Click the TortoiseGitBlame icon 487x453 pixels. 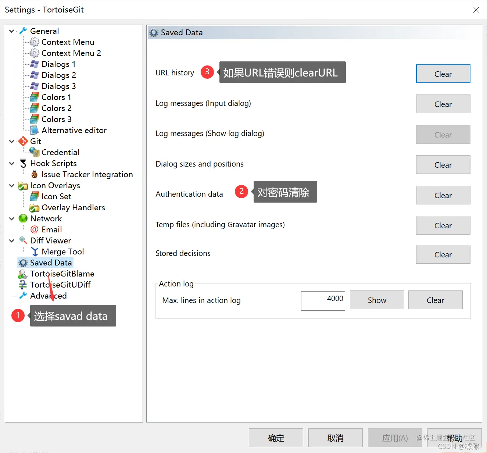click(23, 274)
